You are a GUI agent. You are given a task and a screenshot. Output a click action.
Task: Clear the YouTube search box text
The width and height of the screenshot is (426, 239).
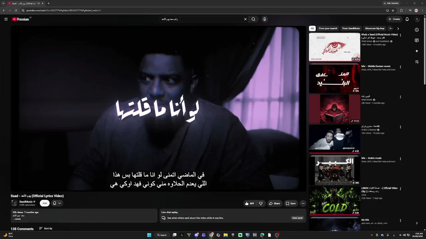click(x=245, y=19)
